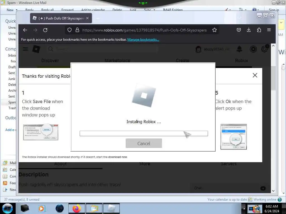Click the download now link
286x214 pixels.
[118, 157]
